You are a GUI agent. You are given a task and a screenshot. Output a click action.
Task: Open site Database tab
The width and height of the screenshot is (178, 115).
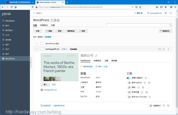[114, 61]
